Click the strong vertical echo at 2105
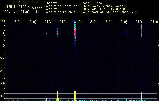This screenshot has height=101, width=159. pos(75,32)
